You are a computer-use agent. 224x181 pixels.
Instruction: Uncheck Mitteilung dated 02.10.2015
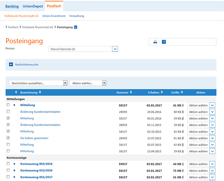(8, 131)
